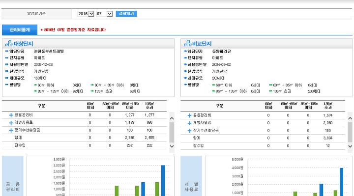Viewport: 354px width, 196px height.
Task: Click scroll-up arrow of 대상단지 table
Action: point(172,118)
